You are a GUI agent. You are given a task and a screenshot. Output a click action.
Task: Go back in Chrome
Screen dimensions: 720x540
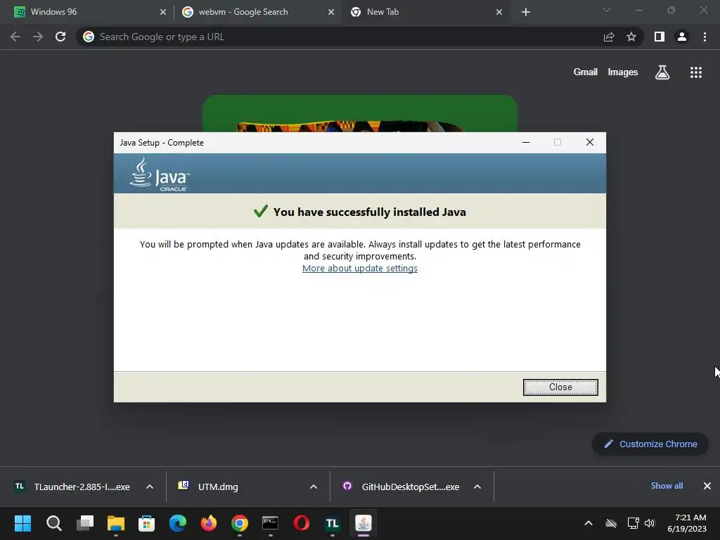(15, 37)
